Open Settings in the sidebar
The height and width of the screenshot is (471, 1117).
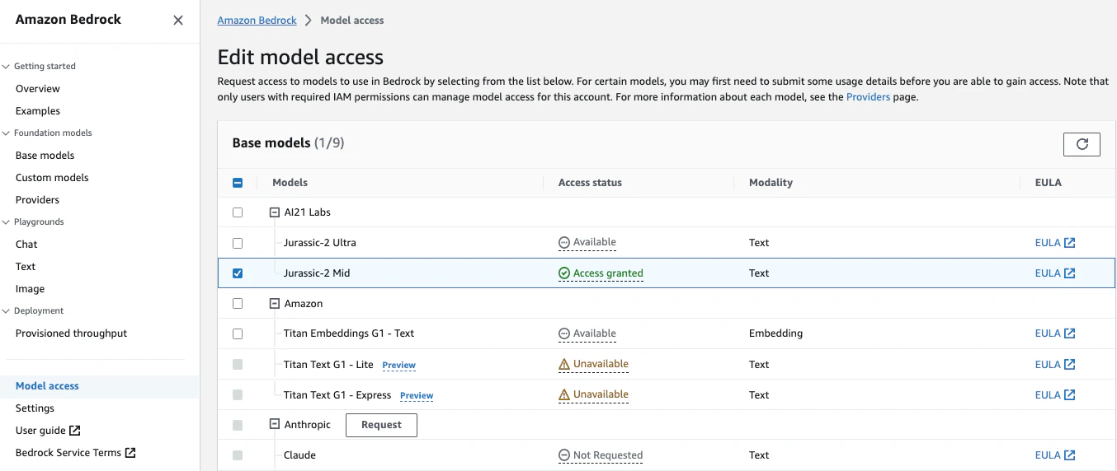click(35, 408)
